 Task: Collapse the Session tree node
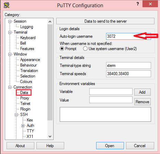coord(10,21)
